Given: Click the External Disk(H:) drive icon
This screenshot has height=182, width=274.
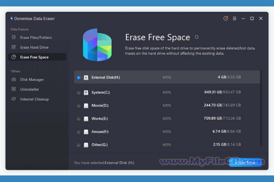Looking at the screenshot, I should (x=86, y=77).
